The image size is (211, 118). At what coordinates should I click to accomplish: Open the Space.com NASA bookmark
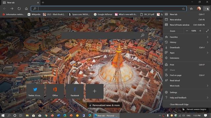click(x=79, y=14)
